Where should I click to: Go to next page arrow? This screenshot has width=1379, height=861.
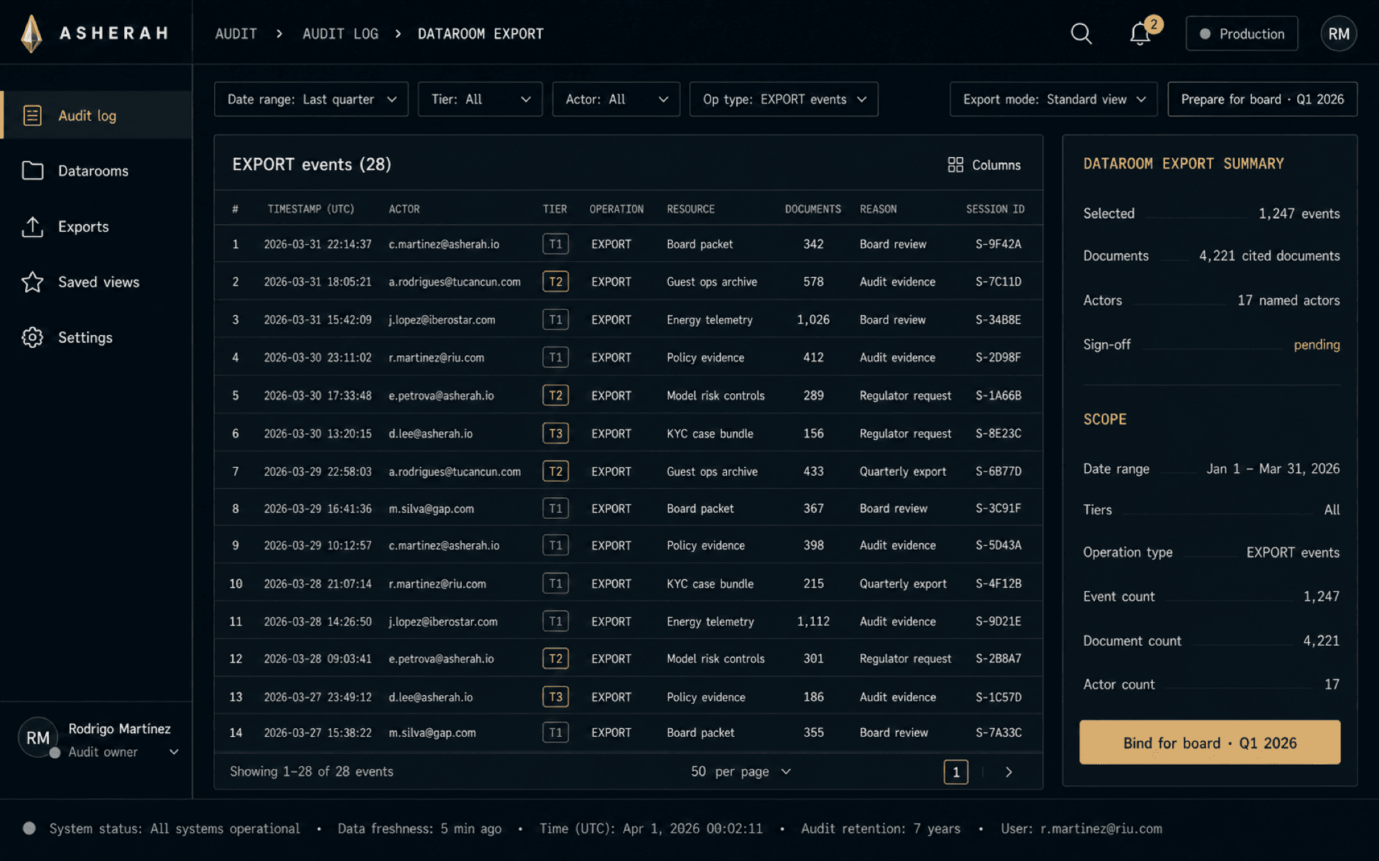[1008, 772]
